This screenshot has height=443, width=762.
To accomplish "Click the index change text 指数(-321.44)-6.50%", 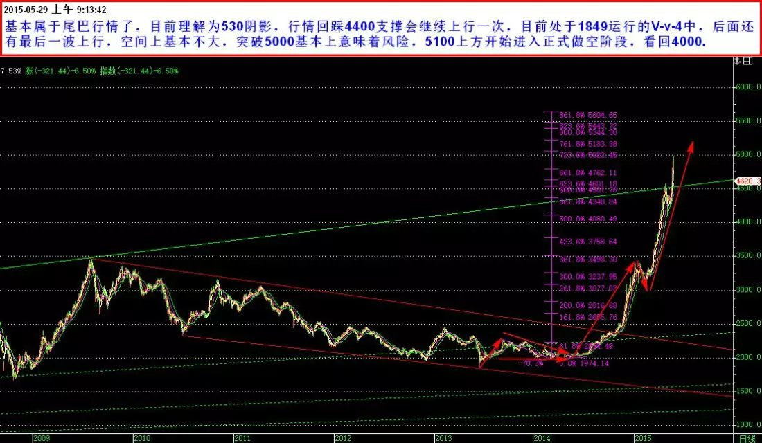I will tap(140, 71).
